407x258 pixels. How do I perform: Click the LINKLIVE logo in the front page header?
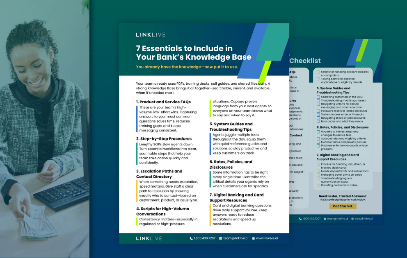click(151, 35)
